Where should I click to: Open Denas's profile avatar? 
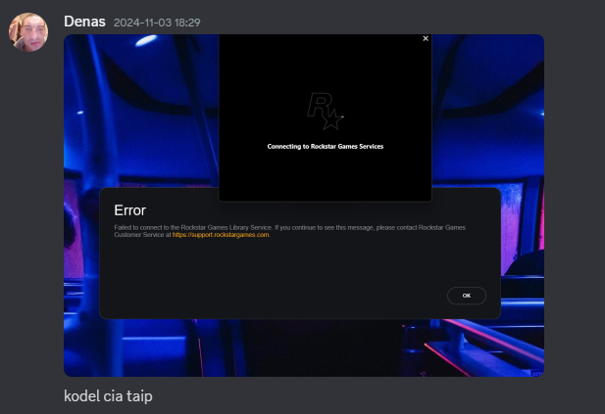coord(28,32)
